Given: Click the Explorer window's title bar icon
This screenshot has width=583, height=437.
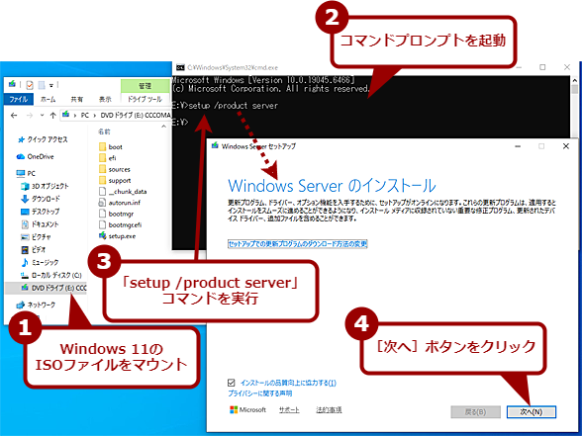Looking at the screenshot, I should tap(12, 84).
